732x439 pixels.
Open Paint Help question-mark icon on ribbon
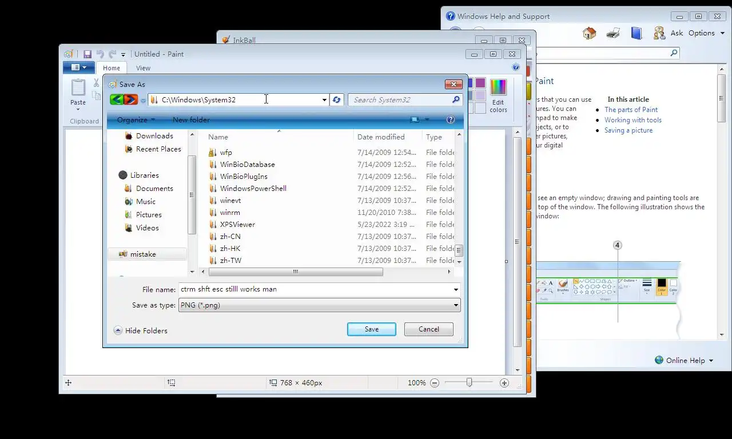coord(516,67)
